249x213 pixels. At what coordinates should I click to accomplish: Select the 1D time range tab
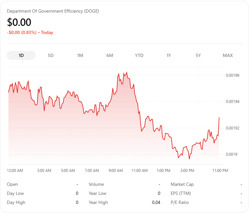[x=21, y=55]
